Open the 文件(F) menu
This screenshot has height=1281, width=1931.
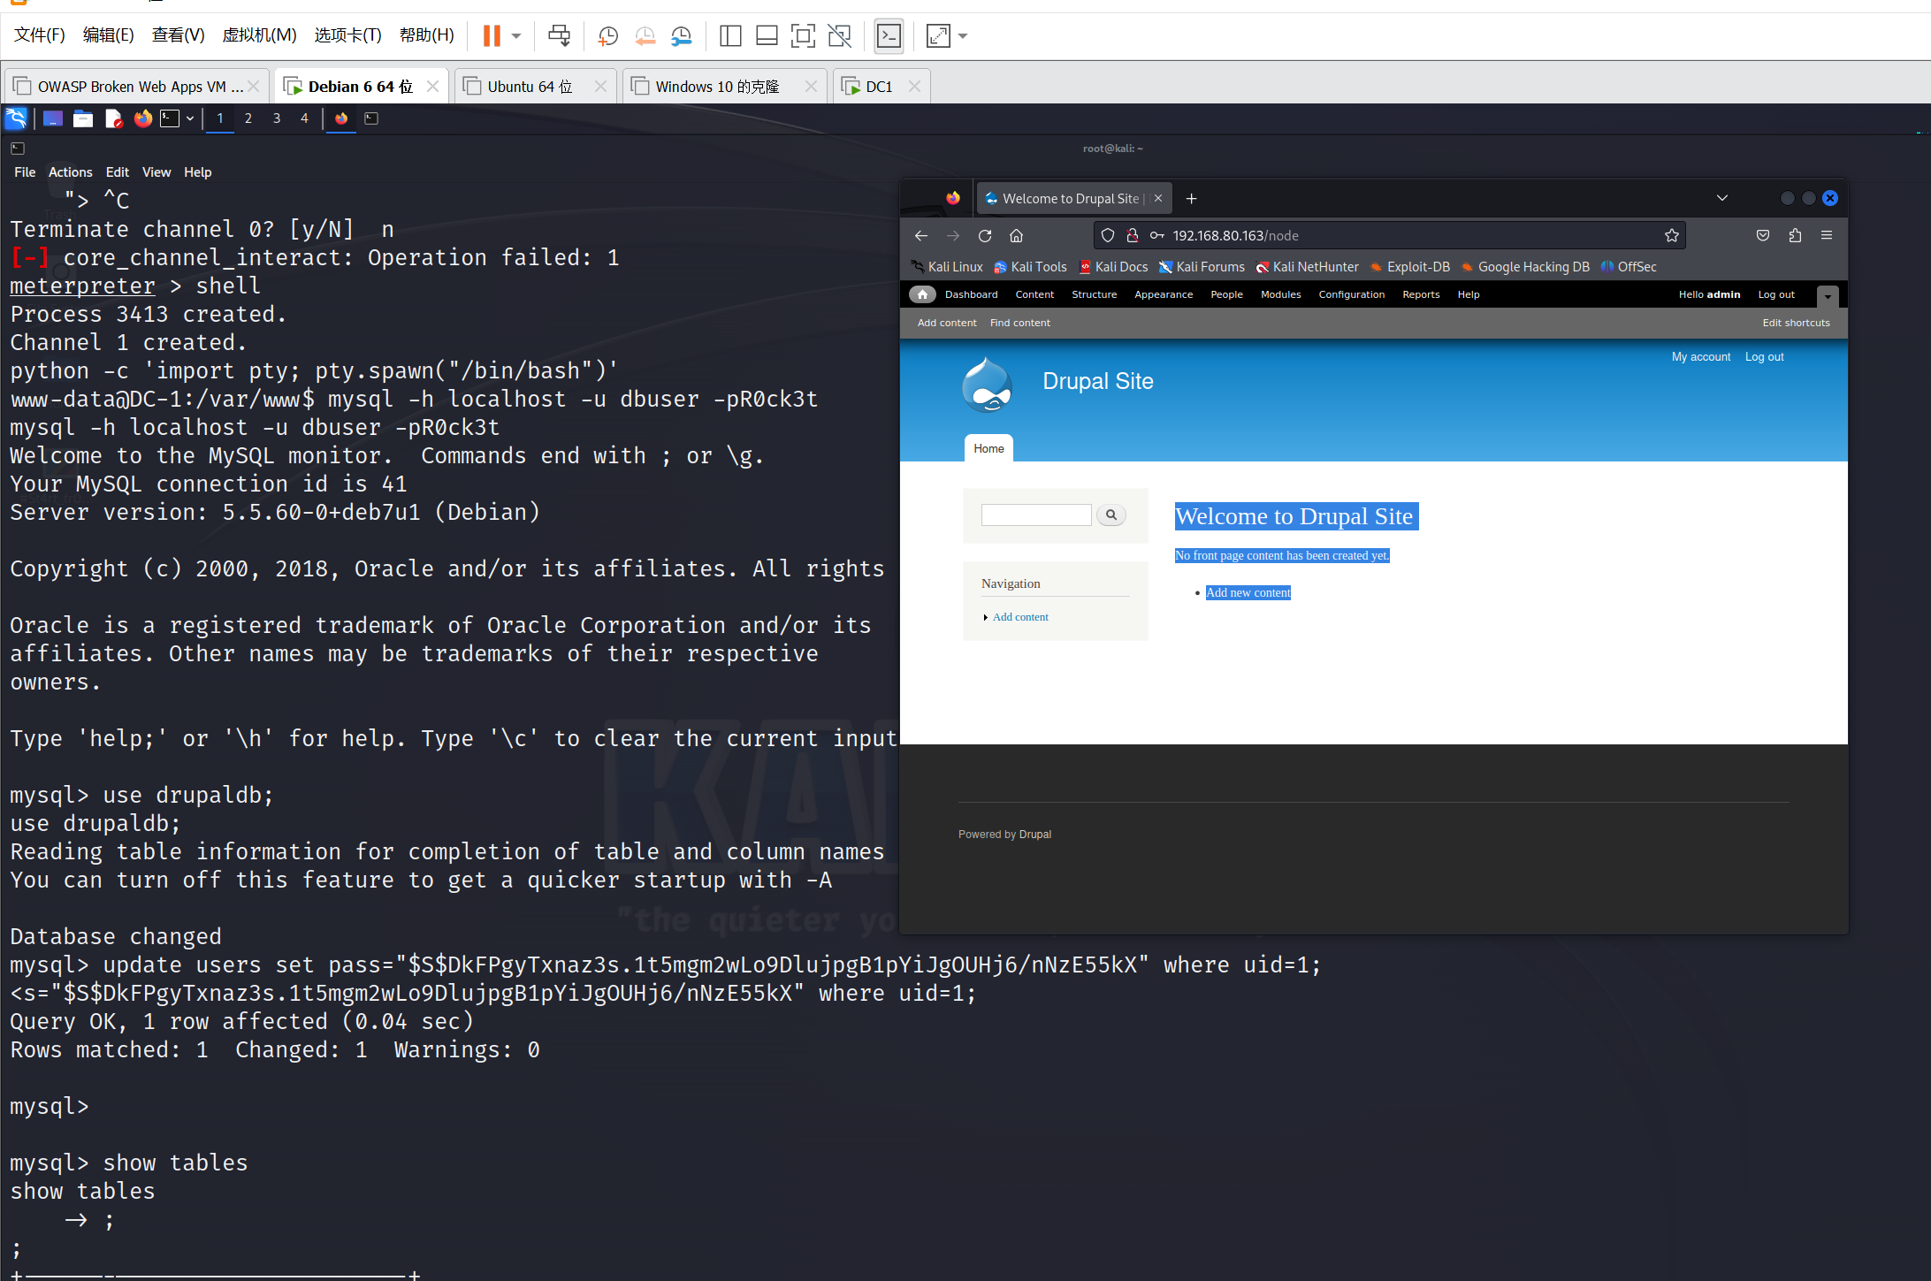click(40, 34)
